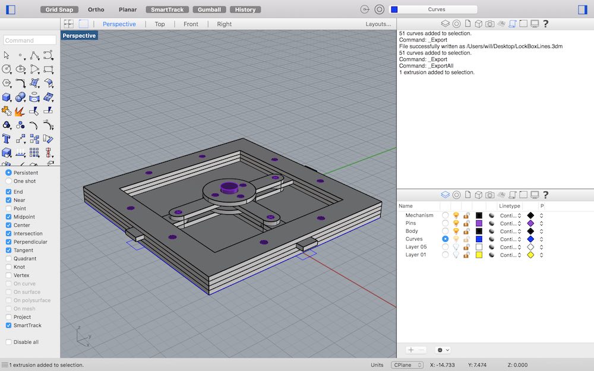Pick the rectangular Array grid tool
This screenshot has height=371, width=594.
pos(34,153)
